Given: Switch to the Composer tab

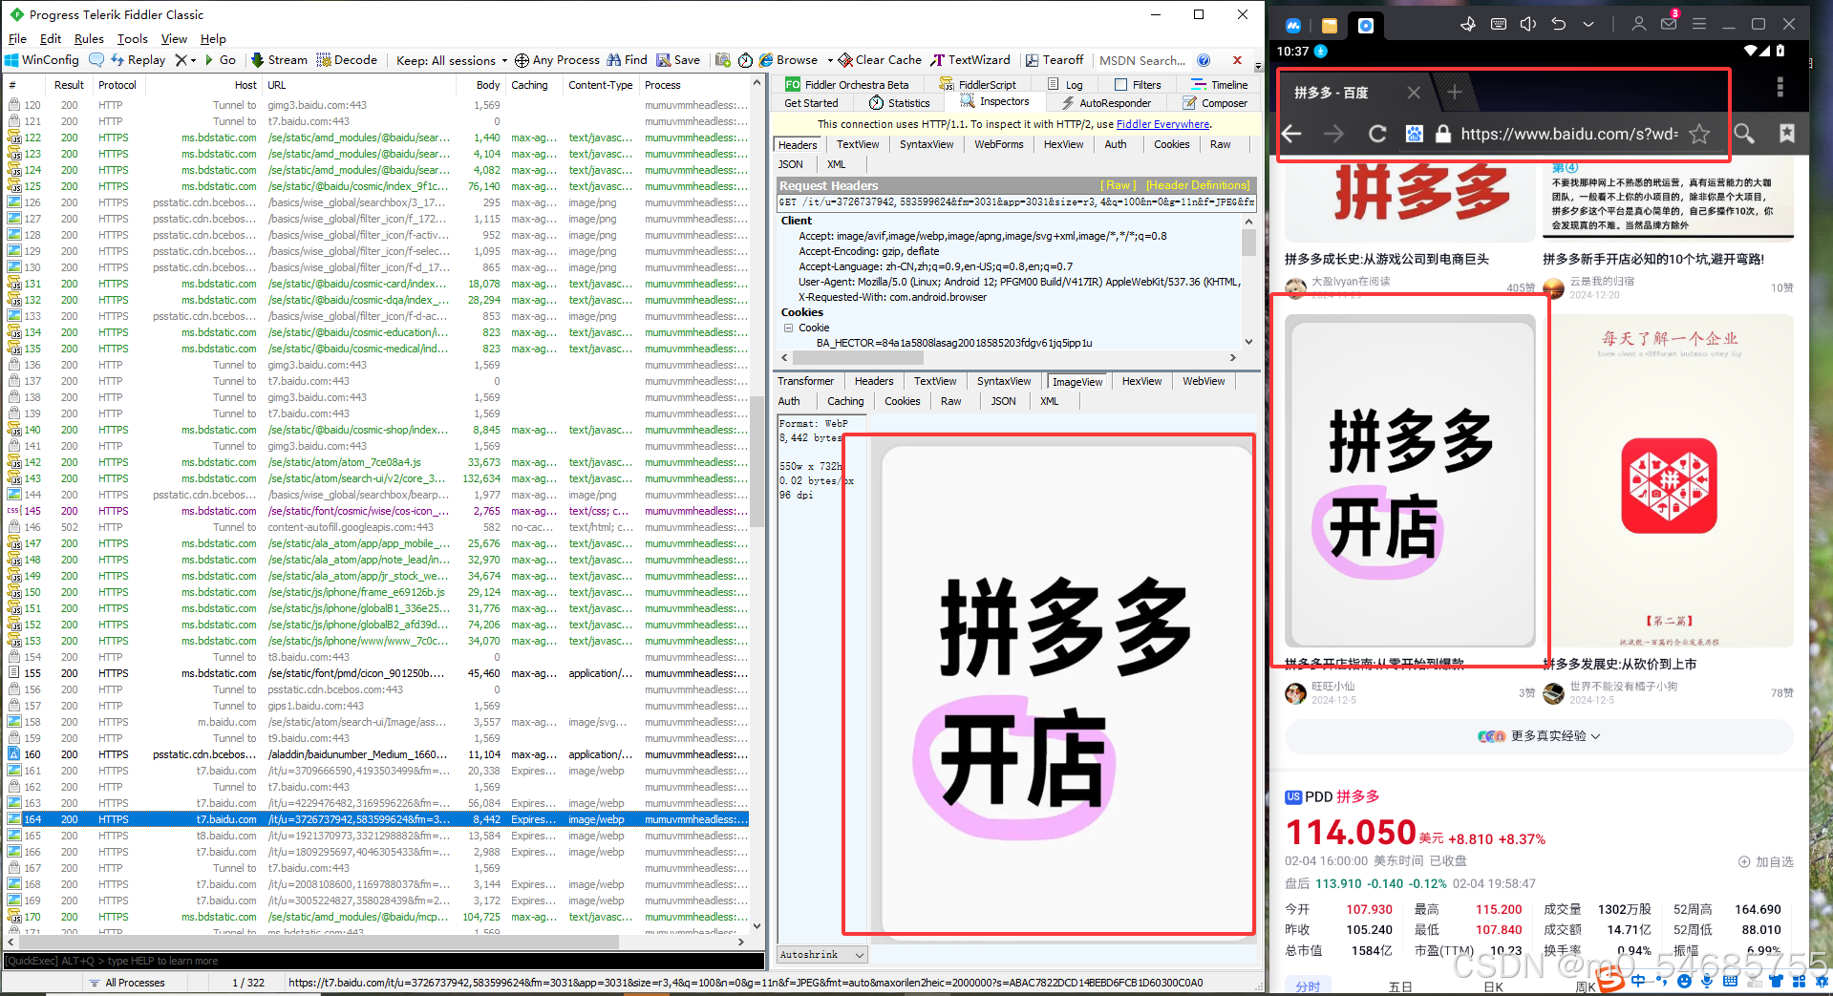Looking at the screenshot, I should pyautogui.click(x=1215, y=103).
